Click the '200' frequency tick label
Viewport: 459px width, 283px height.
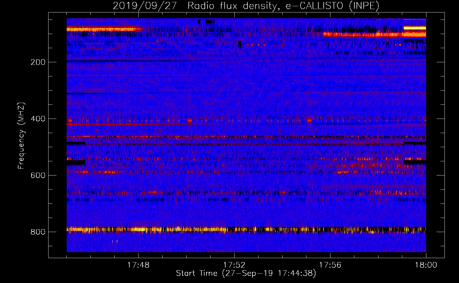(38, 62)
